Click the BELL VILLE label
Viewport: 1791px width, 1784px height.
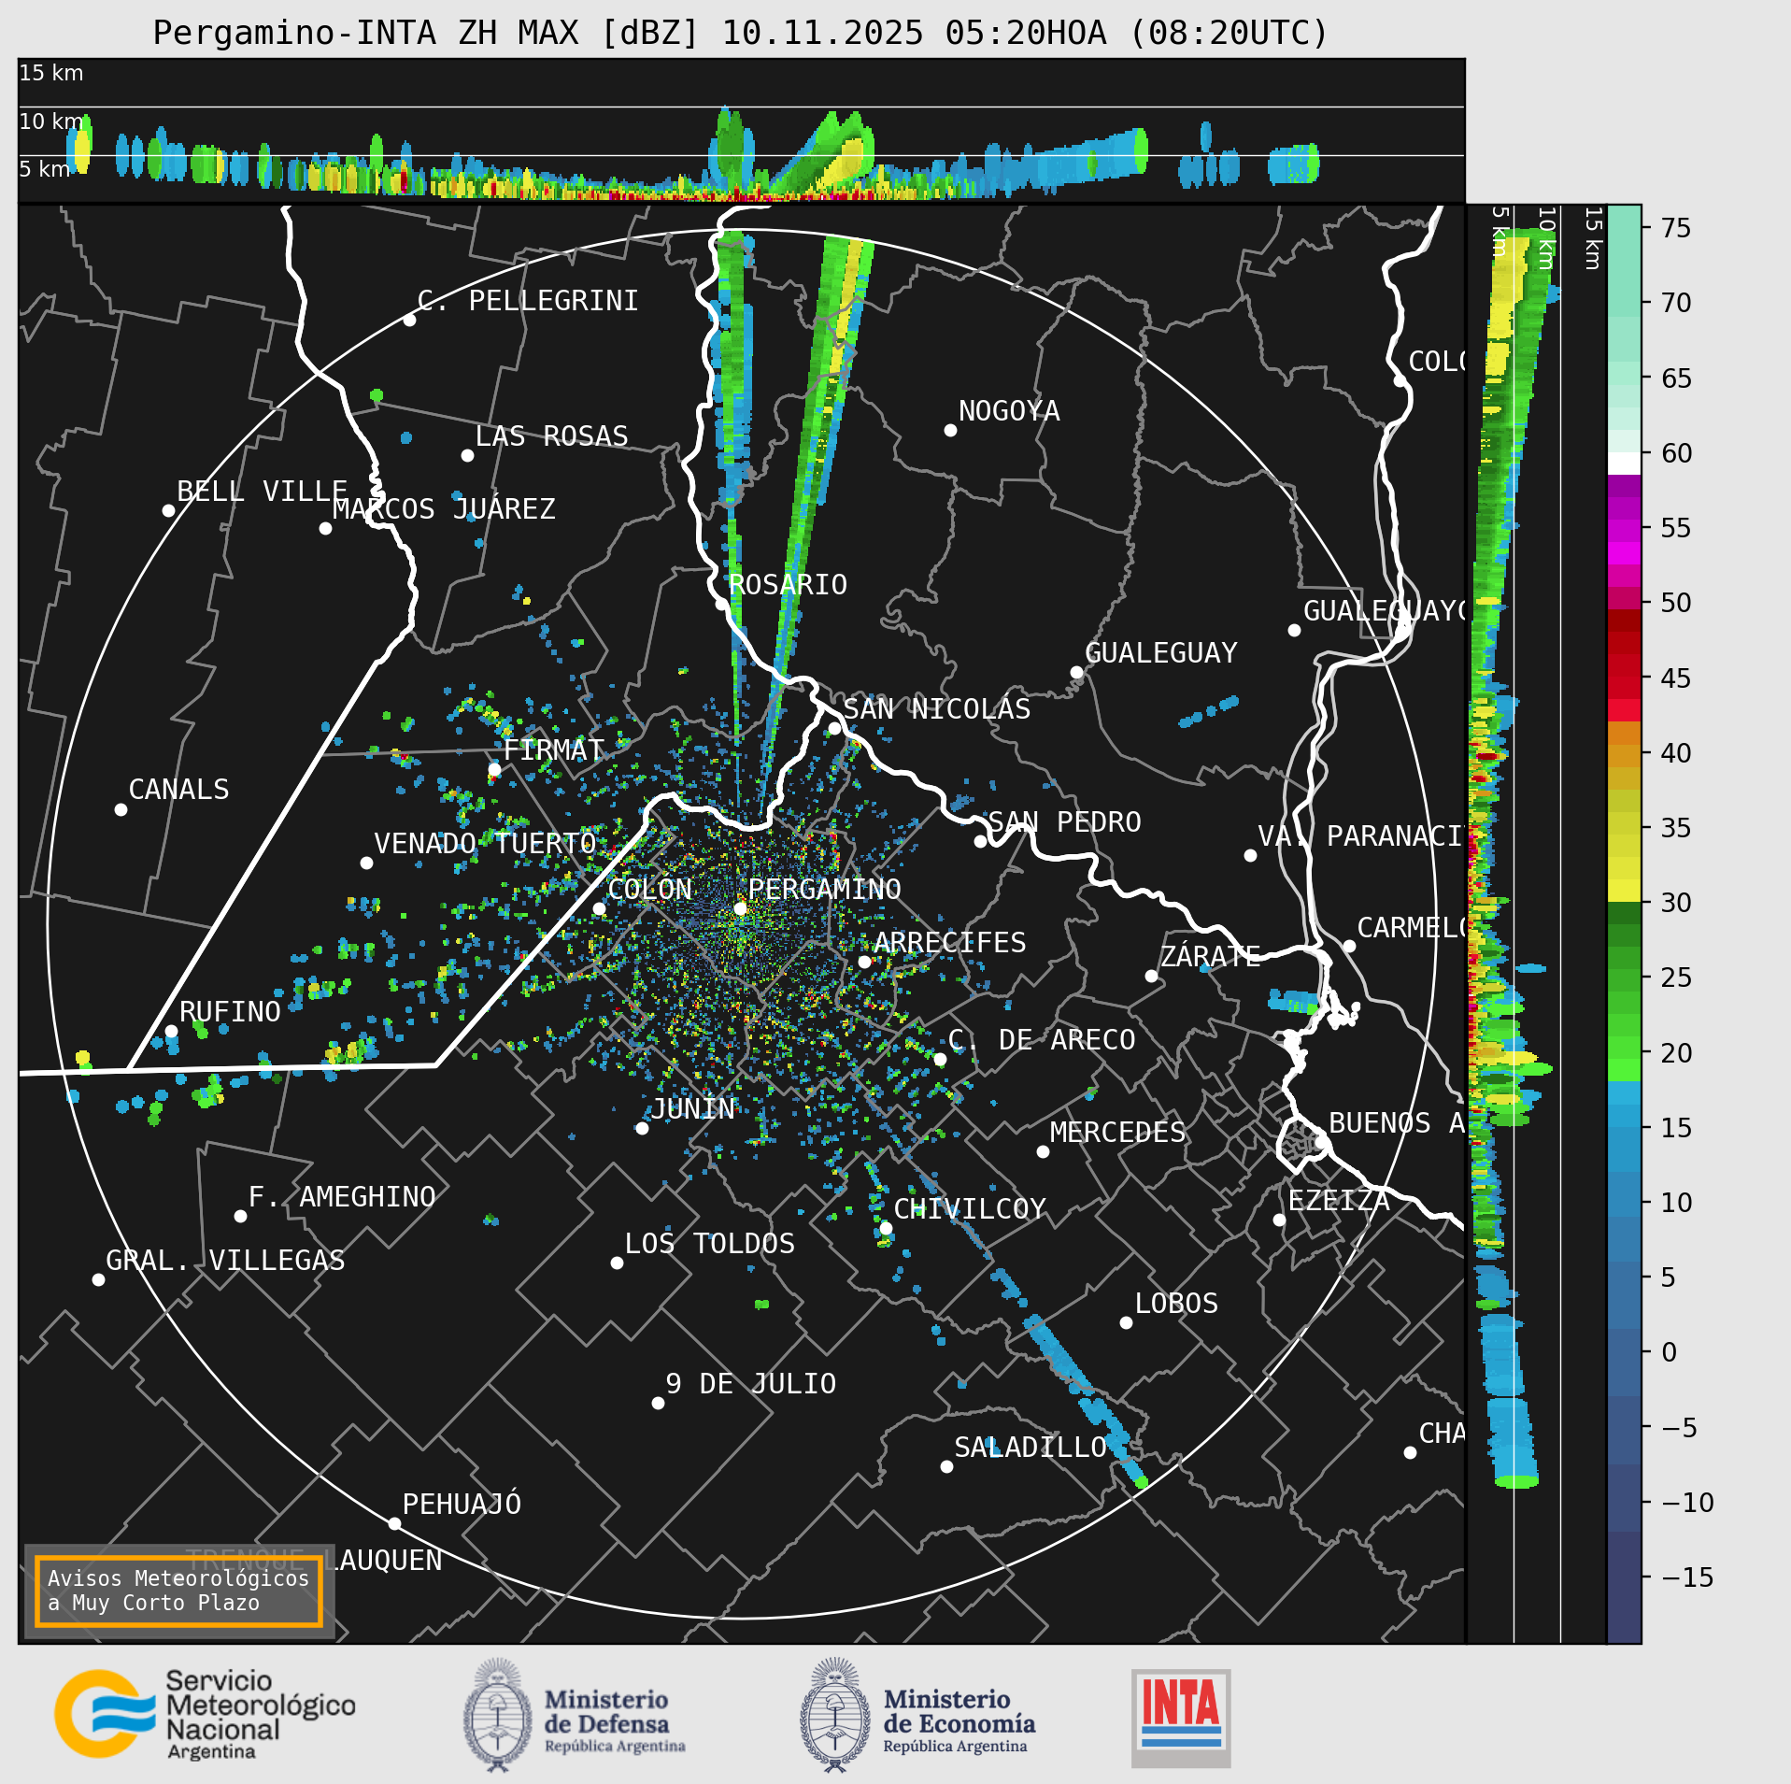(262, 491)
